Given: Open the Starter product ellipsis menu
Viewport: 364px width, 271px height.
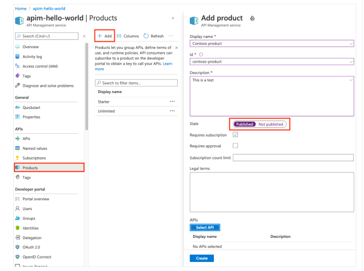Looking at the screenshot, I should click(x=172, y=102).
